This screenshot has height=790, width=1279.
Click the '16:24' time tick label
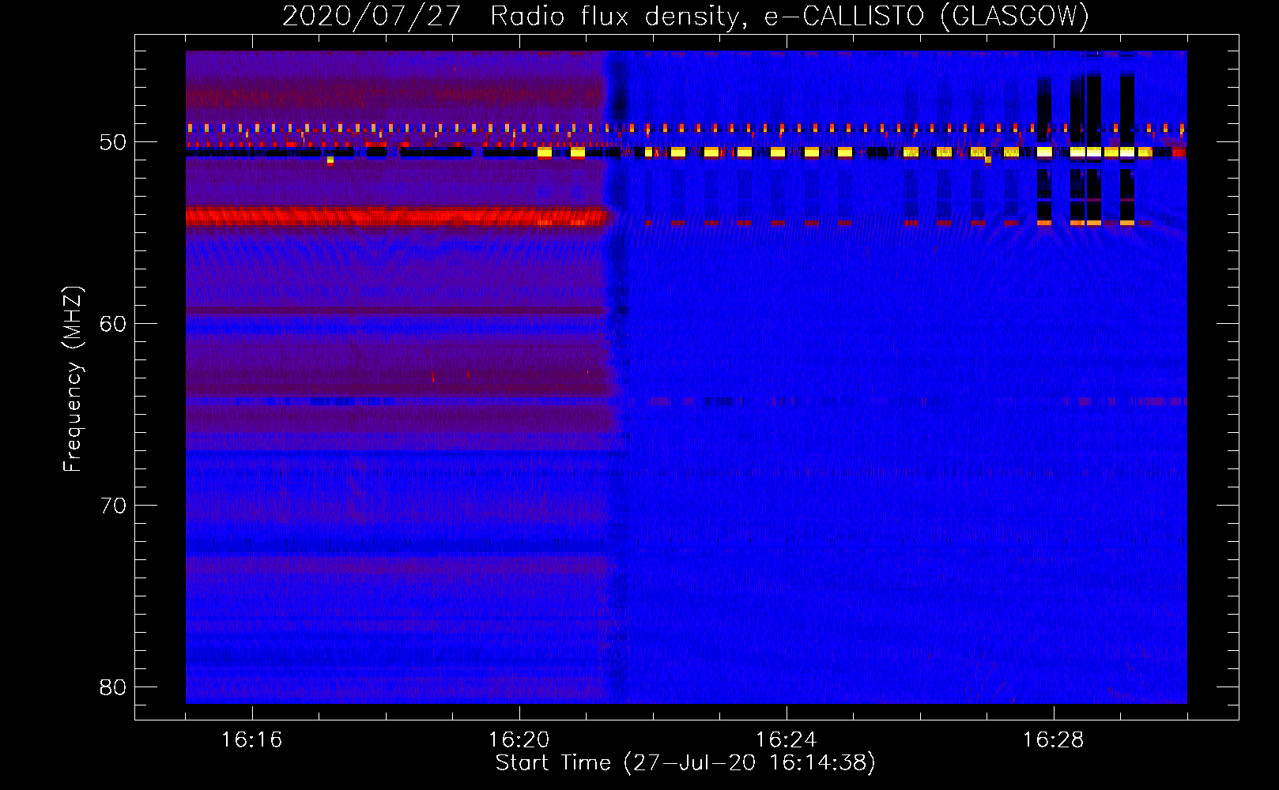click(x=787, y=740)
